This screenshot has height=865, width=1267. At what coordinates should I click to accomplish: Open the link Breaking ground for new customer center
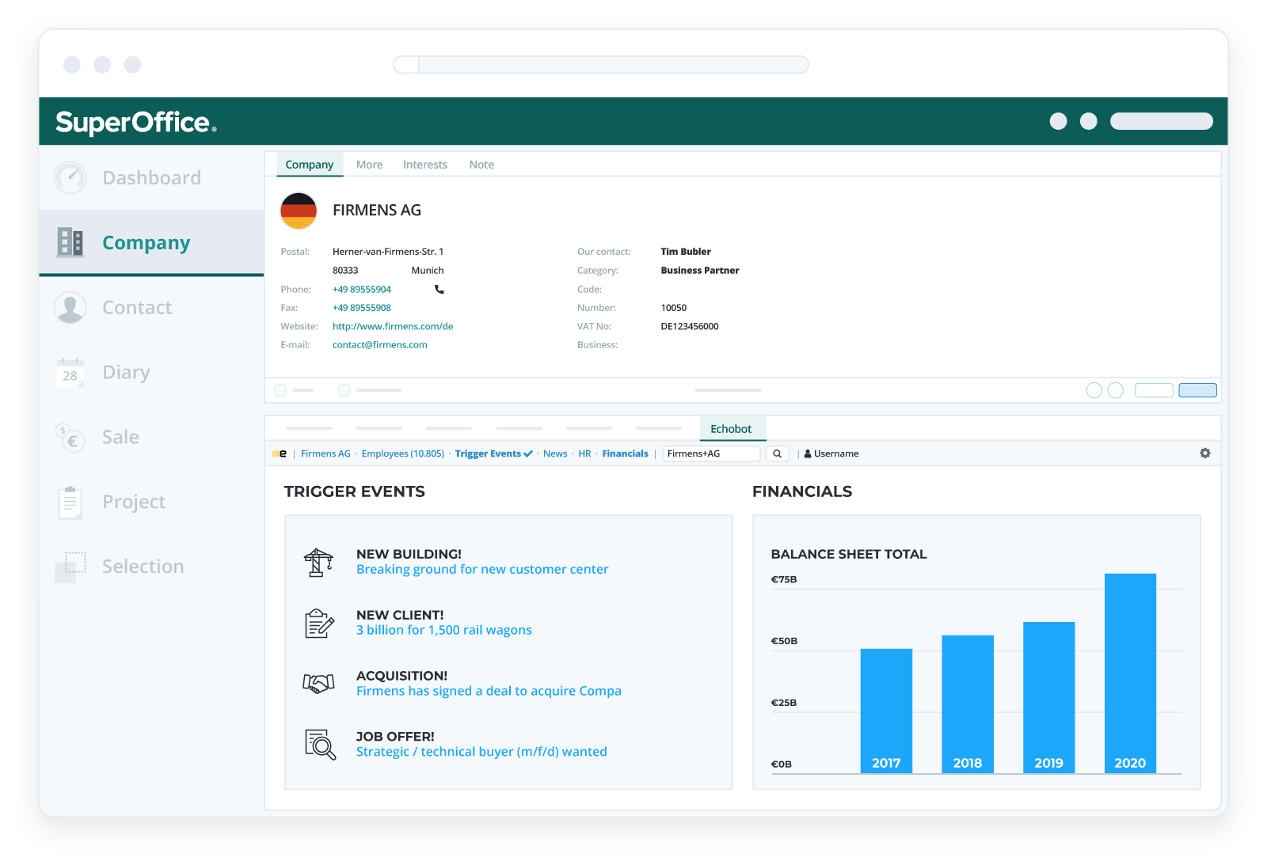click(x=482, y=569)
